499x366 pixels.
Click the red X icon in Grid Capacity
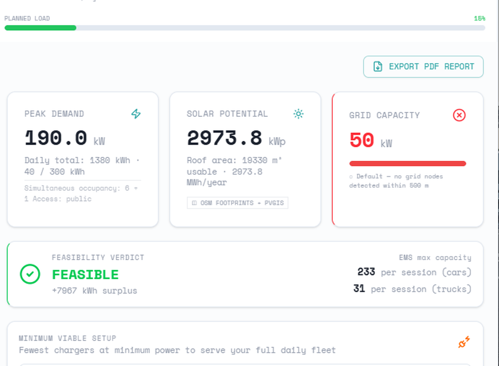(x=459, y=115)
